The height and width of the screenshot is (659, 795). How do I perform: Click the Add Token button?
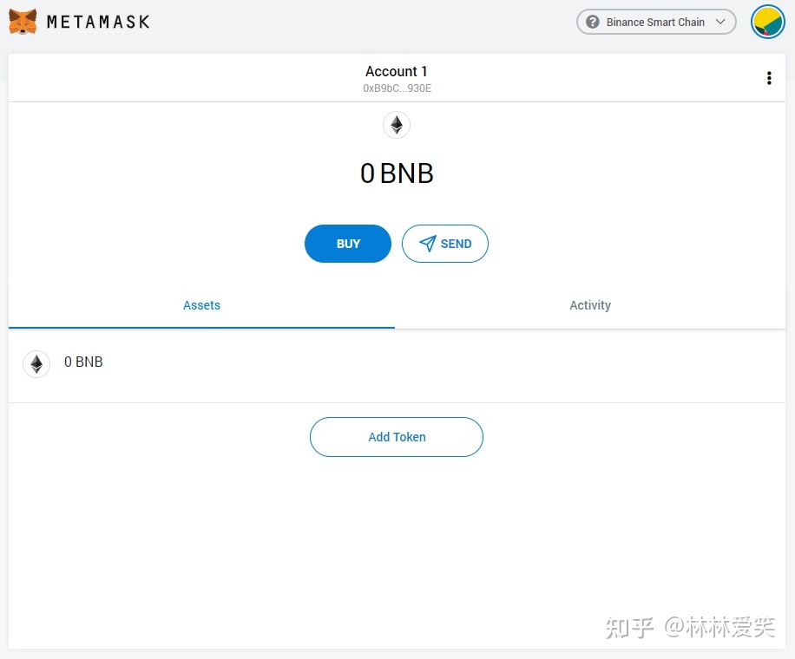(397, 437)
